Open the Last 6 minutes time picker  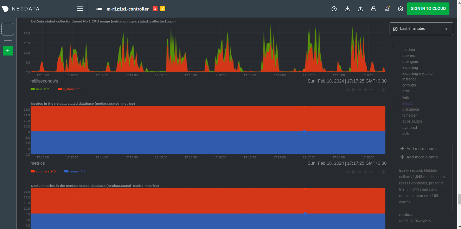(x=421, y=29)
